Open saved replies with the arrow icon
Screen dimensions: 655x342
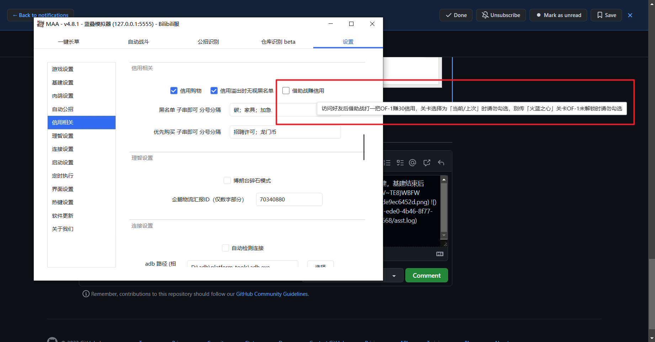[x=441, y=163]
